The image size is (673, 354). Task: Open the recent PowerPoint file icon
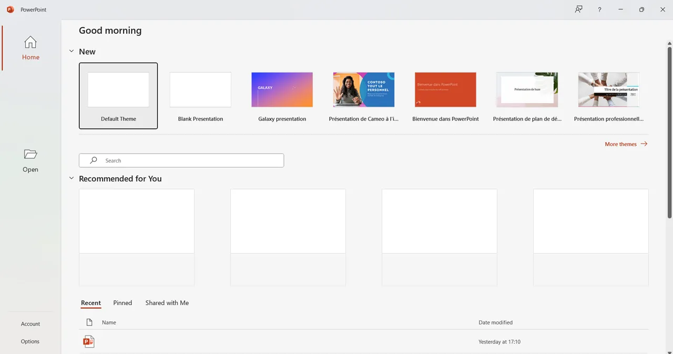click(89, 342)
